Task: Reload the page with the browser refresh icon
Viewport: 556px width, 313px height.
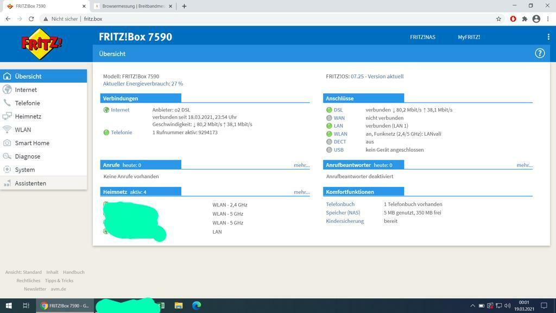Action: [31, 19]
